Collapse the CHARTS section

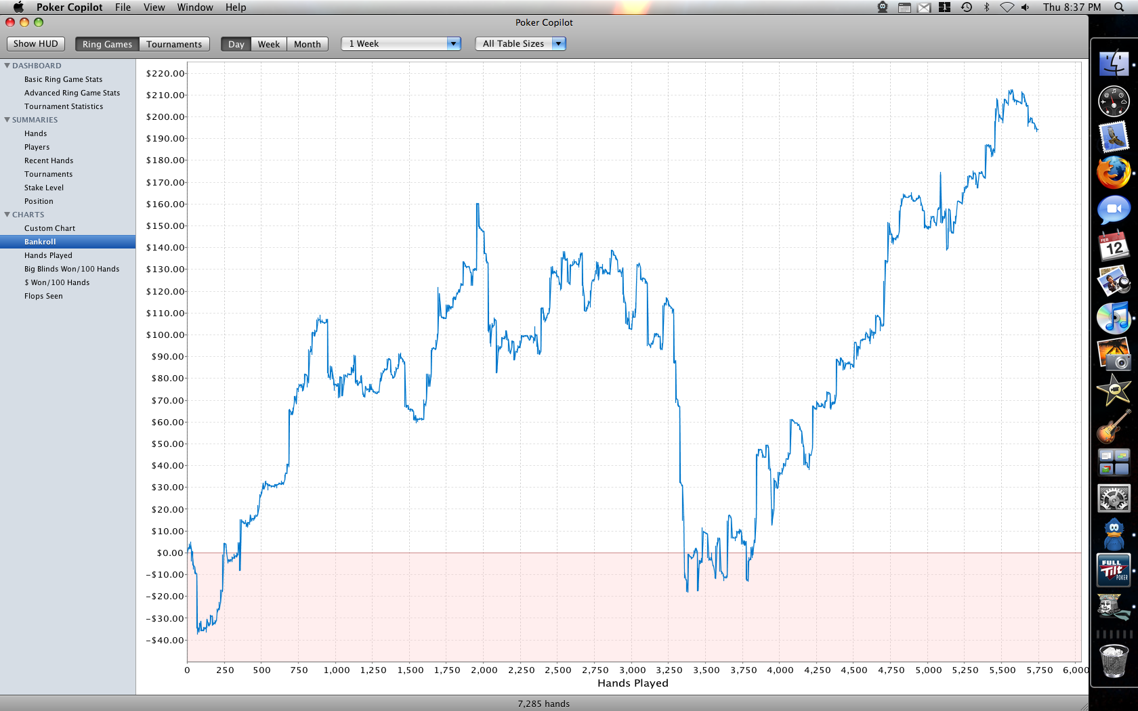tap(7, 215)
